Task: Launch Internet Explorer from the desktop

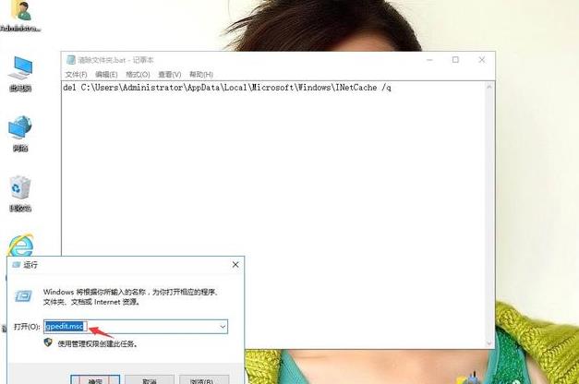Action: pyautogui.click(x=19, y=246)
